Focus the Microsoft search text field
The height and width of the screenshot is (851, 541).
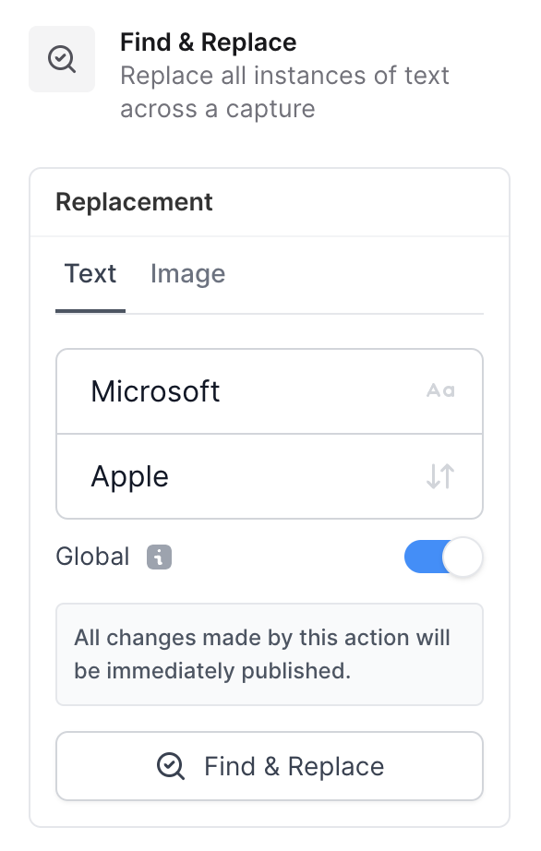click(x=270, y=391)
